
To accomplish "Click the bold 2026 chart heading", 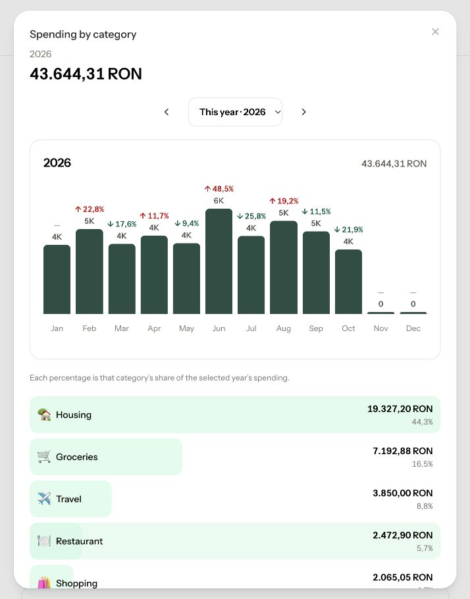I will (57, 163).
